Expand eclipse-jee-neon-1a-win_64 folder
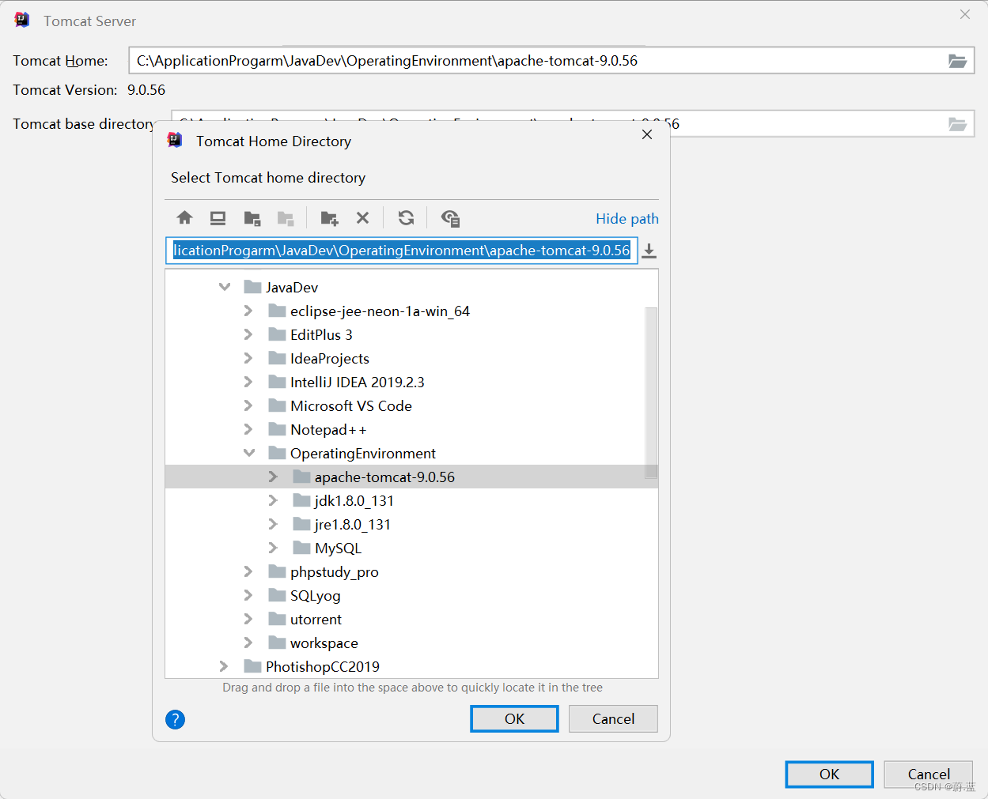This screenshot has width=988, height=799. click(x=248, y=311)
